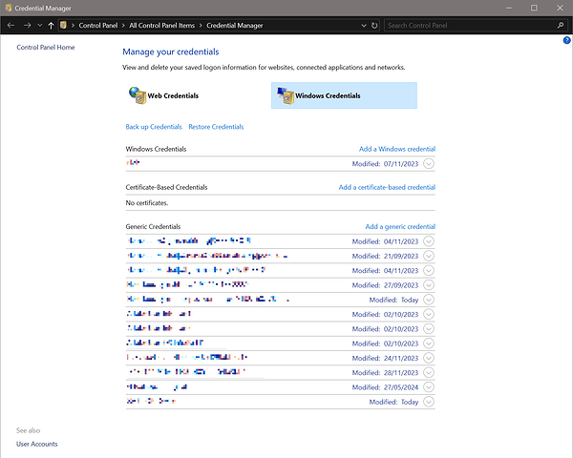The width and height of the screenshot is (573, 458).
Task: Click the All Control Panel Items breadcrumb
Action: pyautogui.click(x=162, y=26)
